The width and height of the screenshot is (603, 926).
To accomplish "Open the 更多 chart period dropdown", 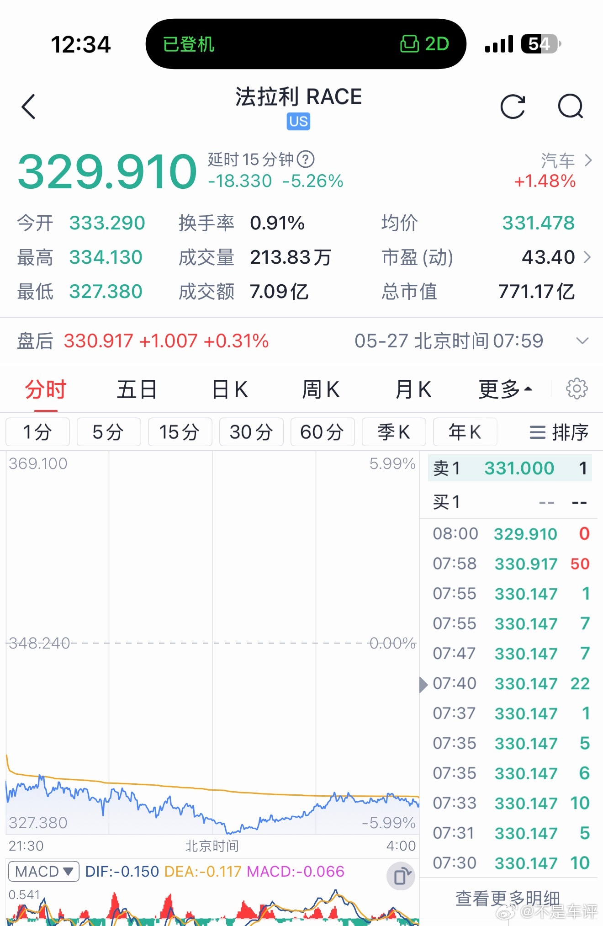I will pos(505,389).
